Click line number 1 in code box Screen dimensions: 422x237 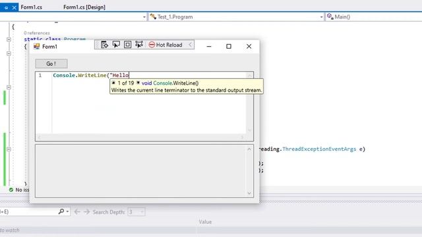(40, 75)
